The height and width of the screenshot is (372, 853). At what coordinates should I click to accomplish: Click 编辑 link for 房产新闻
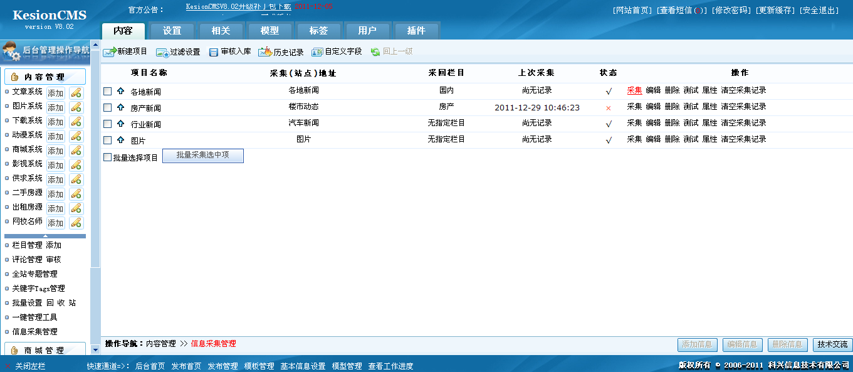[x=654, y=107]
